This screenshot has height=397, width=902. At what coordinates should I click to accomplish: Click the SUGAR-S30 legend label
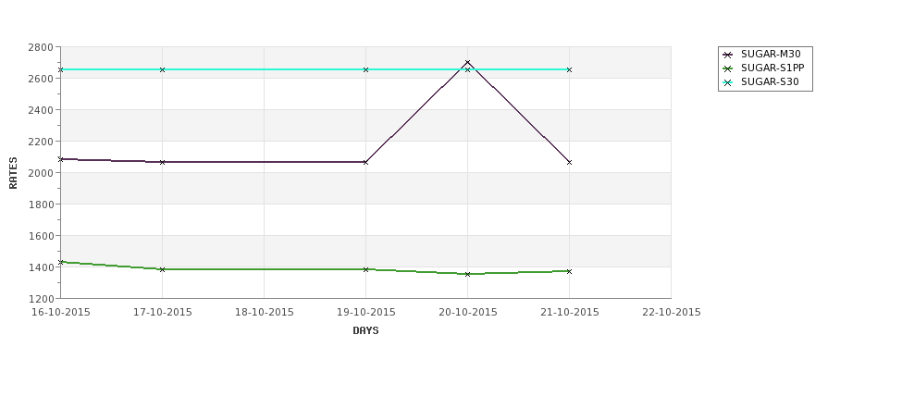pos(770,81)
